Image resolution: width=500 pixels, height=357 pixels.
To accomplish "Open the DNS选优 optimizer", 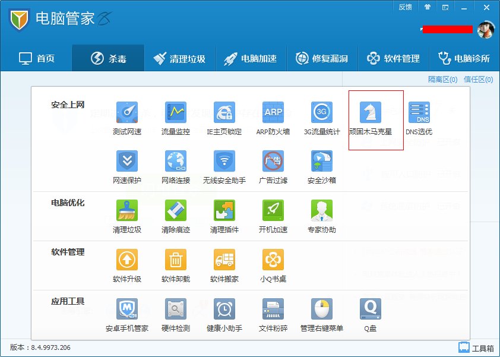I will click(x=420, y=112).
